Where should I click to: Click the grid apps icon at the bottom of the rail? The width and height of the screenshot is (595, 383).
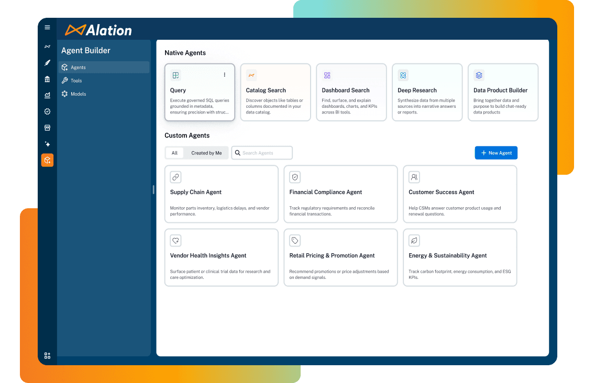click(47, 355)
